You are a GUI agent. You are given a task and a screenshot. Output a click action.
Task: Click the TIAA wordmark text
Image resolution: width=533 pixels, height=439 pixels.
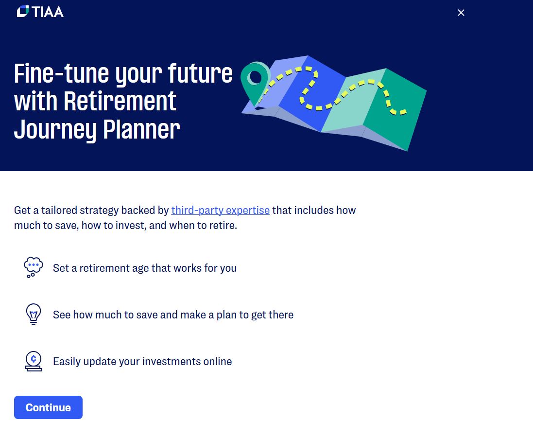[48, 12]
